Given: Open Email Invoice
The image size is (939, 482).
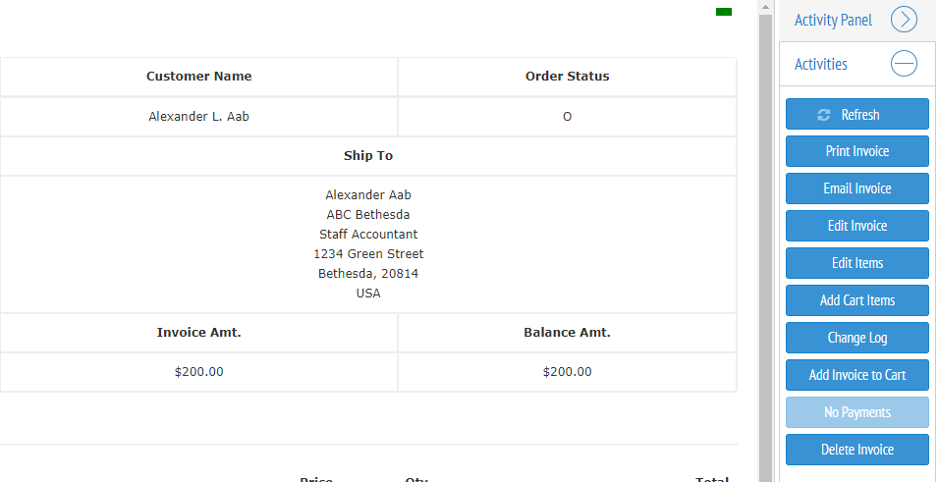Looking at the screenshot, I should 856,188.
